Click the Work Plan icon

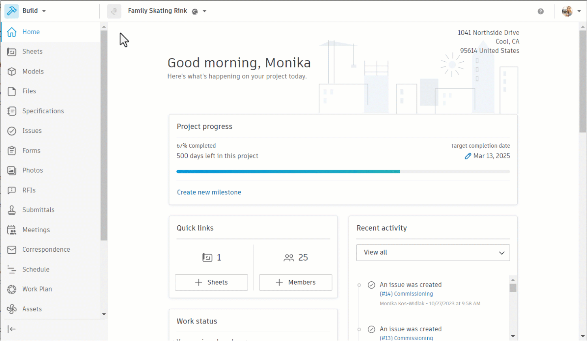point(12,289)
